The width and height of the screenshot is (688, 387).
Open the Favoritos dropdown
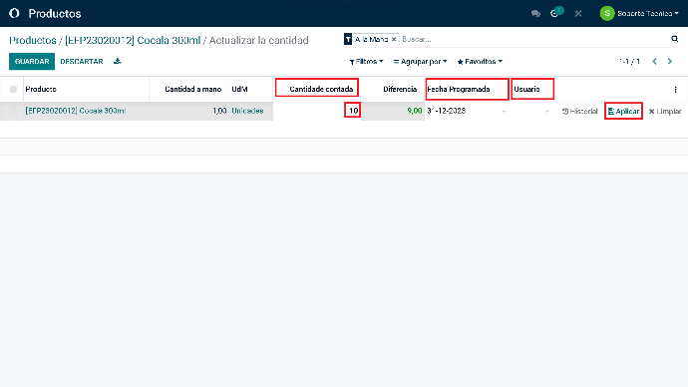tap(480, 62)
